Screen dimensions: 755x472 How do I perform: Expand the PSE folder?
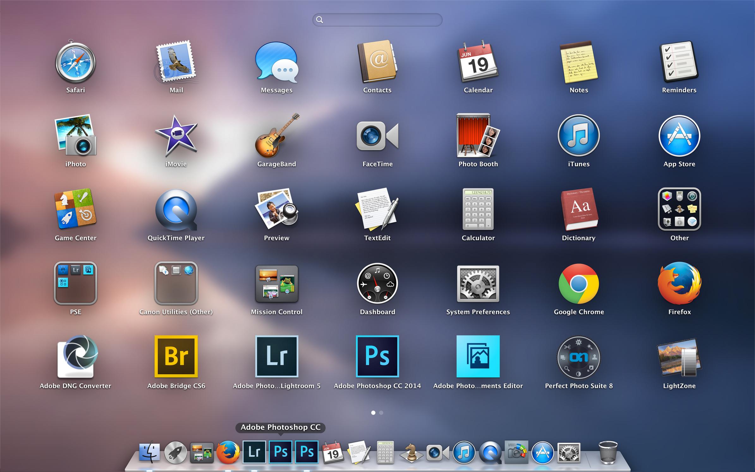[x=76, y=283]
